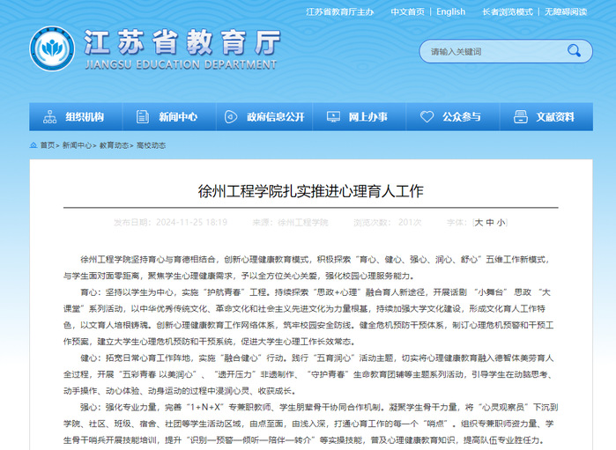Image resolution: width=616 pixels, height=450 pixels.
Task: Toggle 长者浏览模式 elderly browsing mode
Action: click(508, 11)
